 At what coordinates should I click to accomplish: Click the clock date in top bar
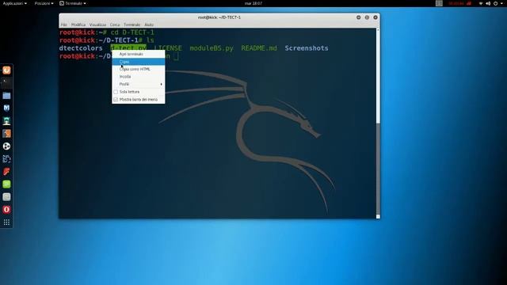click(x=253, y=3)
